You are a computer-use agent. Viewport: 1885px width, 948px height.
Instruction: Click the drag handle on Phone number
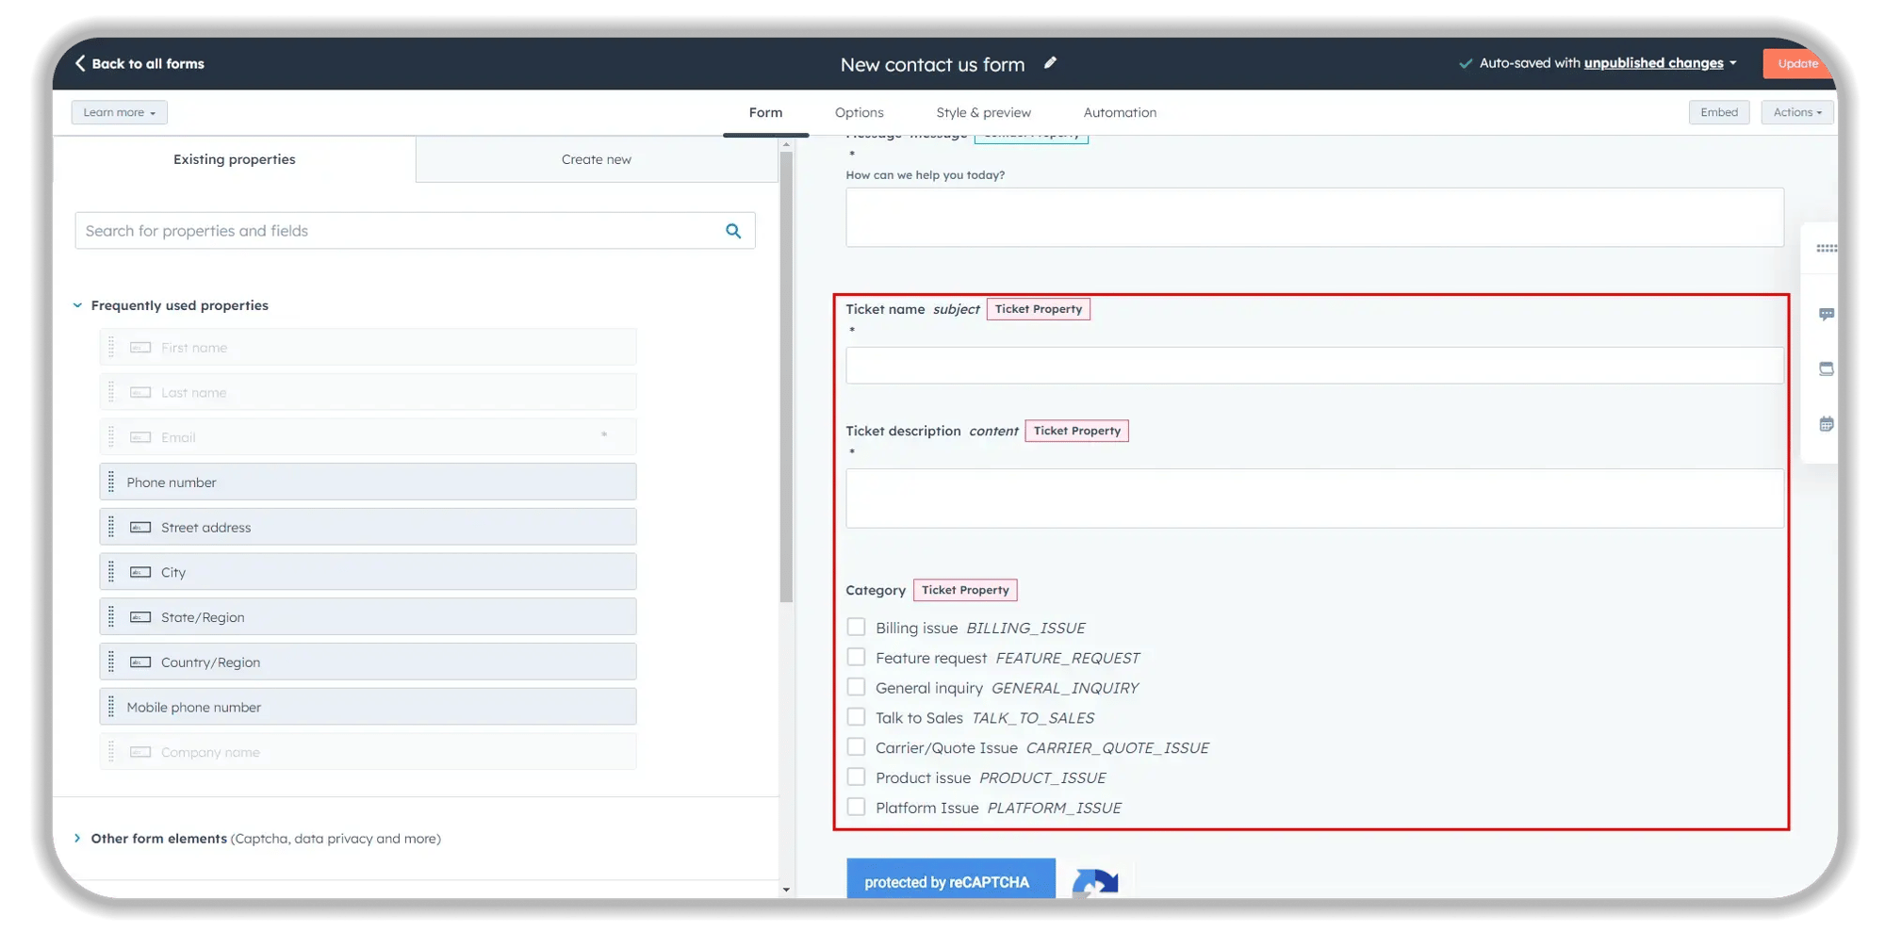click(111, 482)
